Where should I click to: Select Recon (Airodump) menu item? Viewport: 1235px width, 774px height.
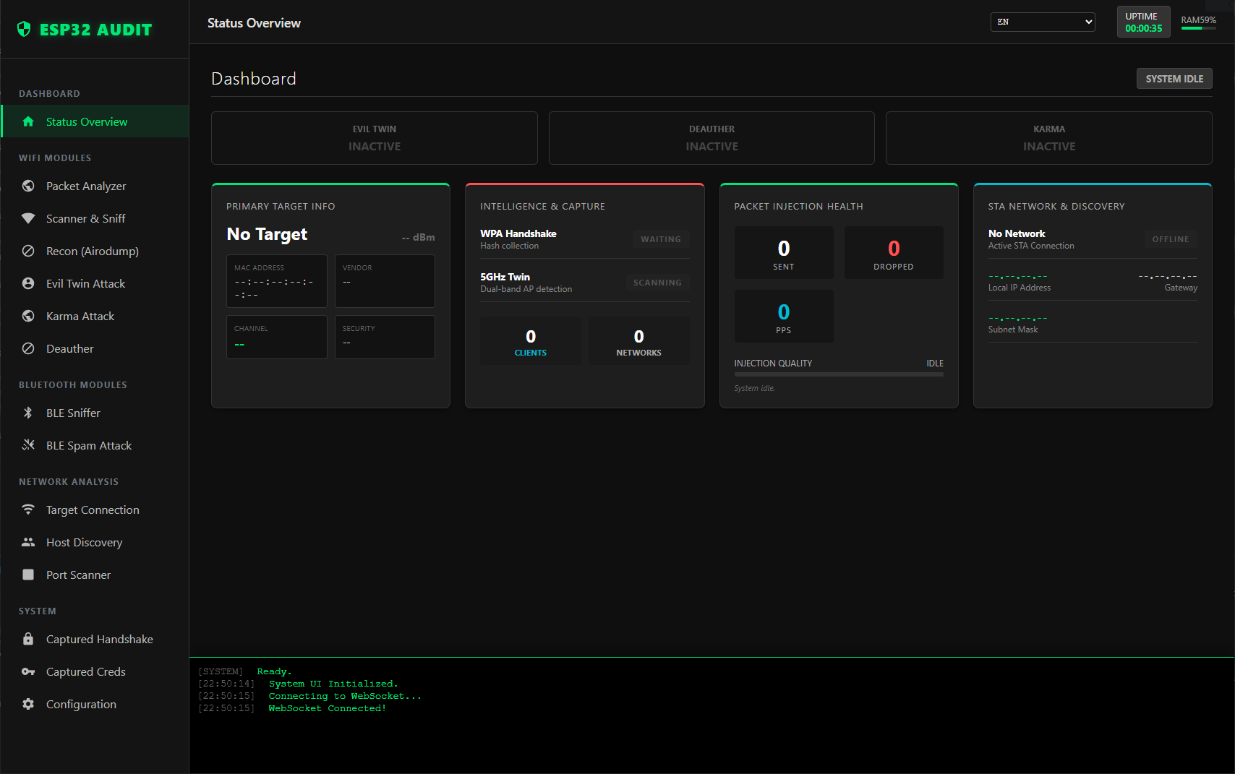coord(95,251)
